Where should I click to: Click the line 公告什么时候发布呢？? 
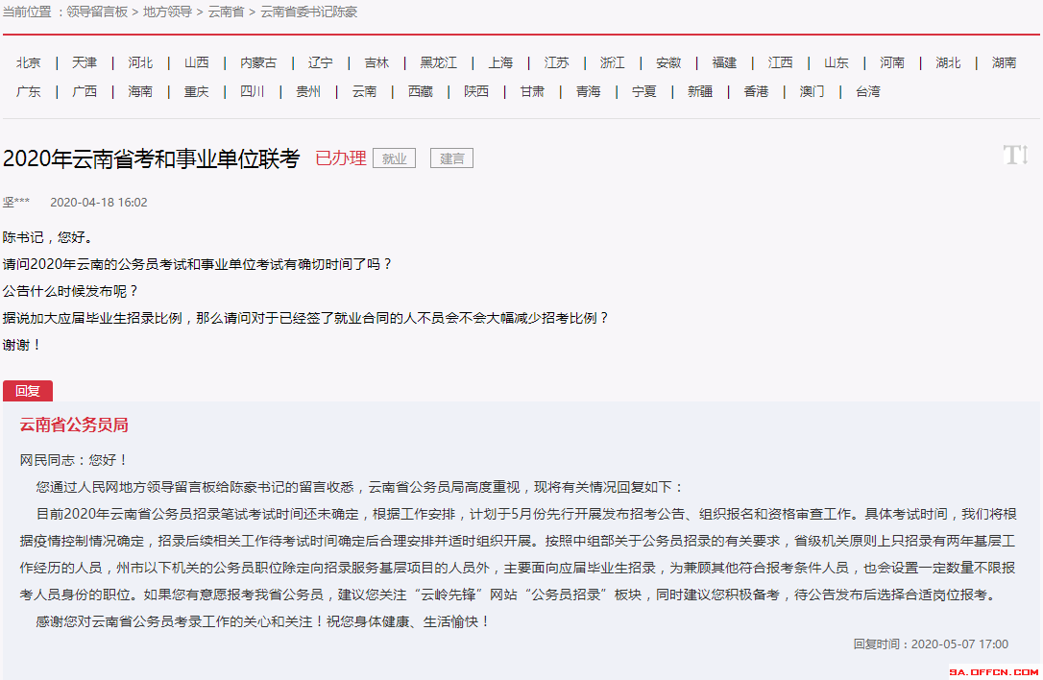coord(71,291)
